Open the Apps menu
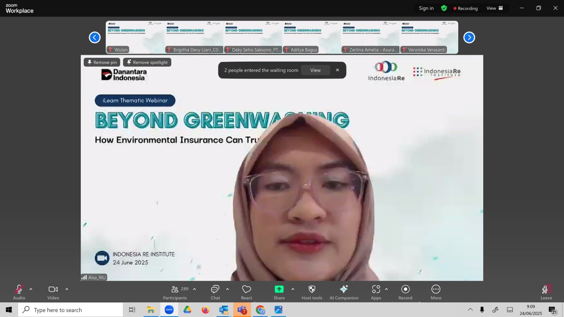 376,292
